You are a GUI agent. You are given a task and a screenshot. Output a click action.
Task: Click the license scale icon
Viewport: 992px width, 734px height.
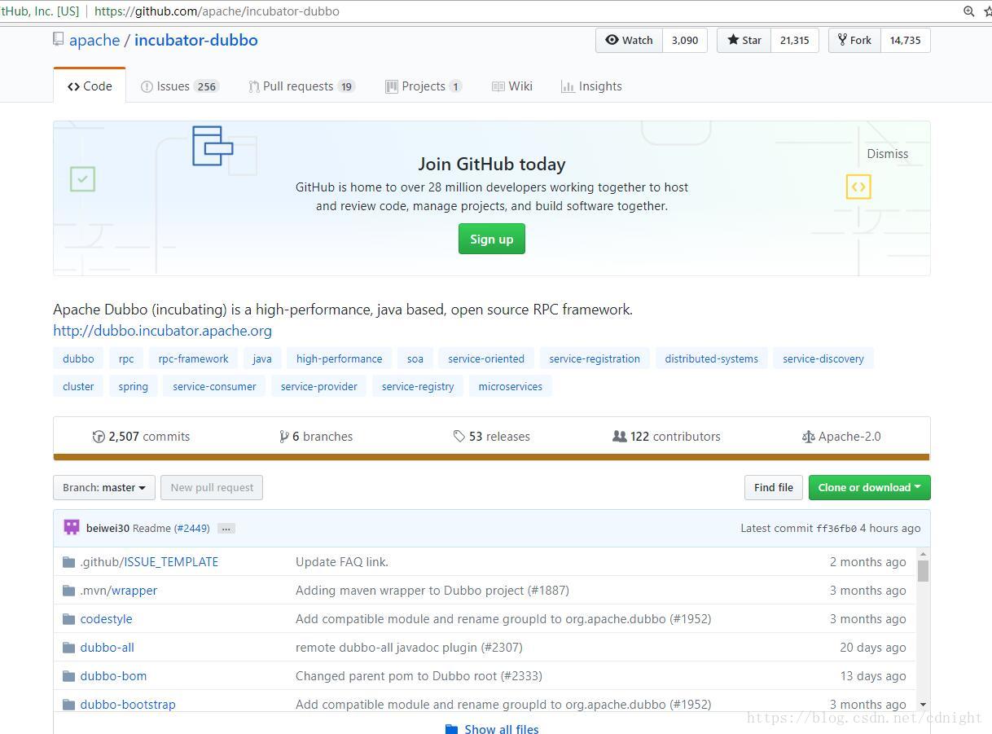coord(808,437)
